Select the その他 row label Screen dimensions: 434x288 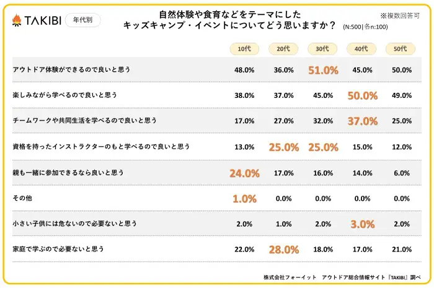(x=23, y=198)
